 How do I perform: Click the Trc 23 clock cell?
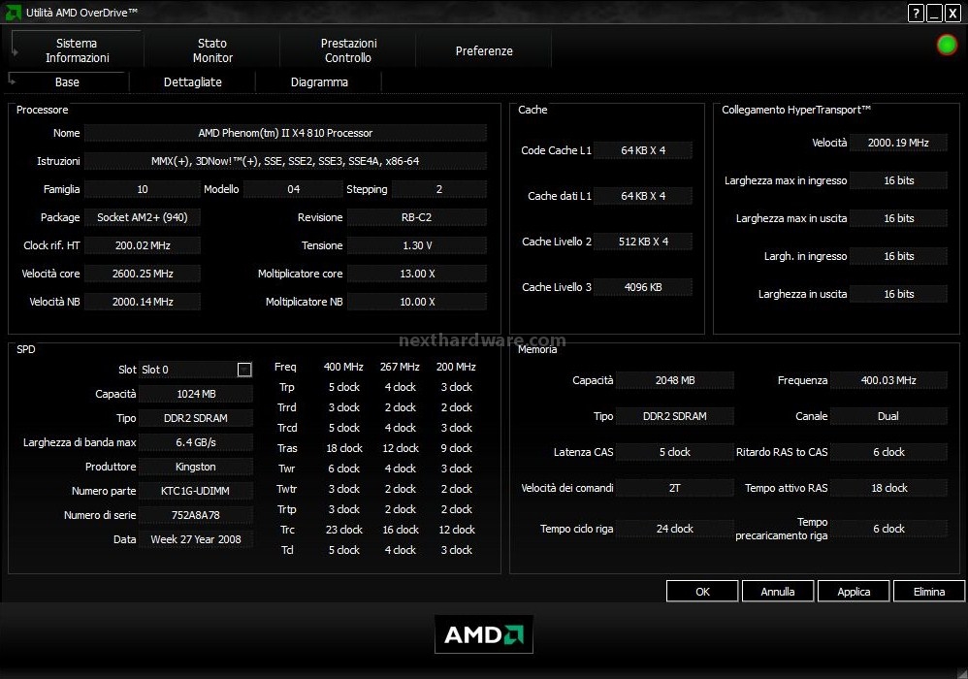point(344,530)
